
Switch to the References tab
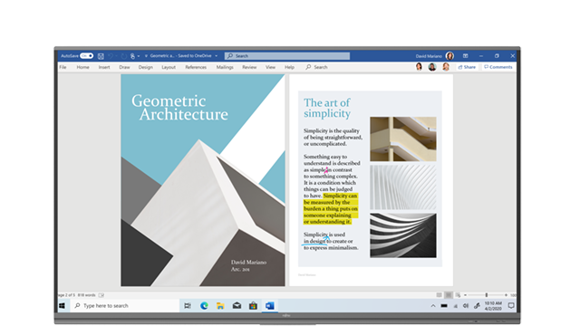pos(196,67)
